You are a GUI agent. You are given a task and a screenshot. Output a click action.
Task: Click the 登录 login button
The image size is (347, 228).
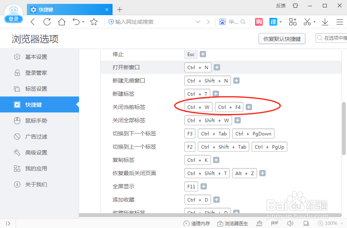click(x=14, y=19)
